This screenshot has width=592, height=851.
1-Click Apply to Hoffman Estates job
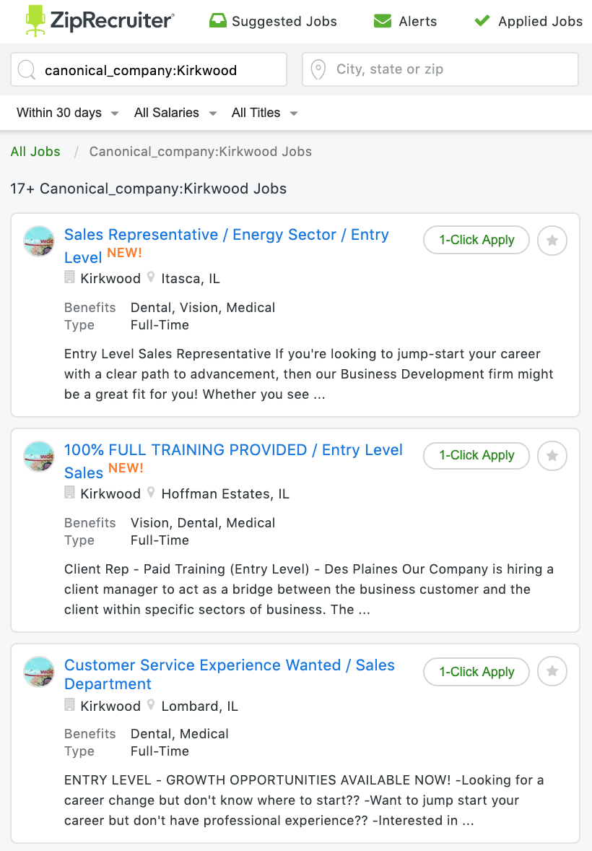[476, 455]
